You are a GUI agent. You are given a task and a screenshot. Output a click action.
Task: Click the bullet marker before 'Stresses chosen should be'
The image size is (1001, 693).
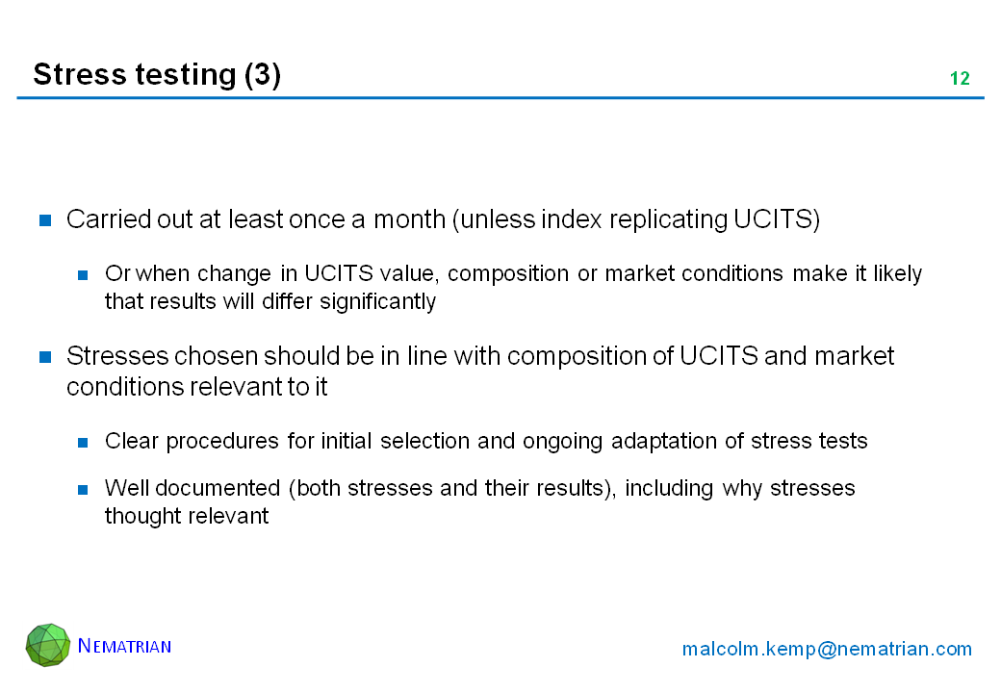click(x=45, y=357)
